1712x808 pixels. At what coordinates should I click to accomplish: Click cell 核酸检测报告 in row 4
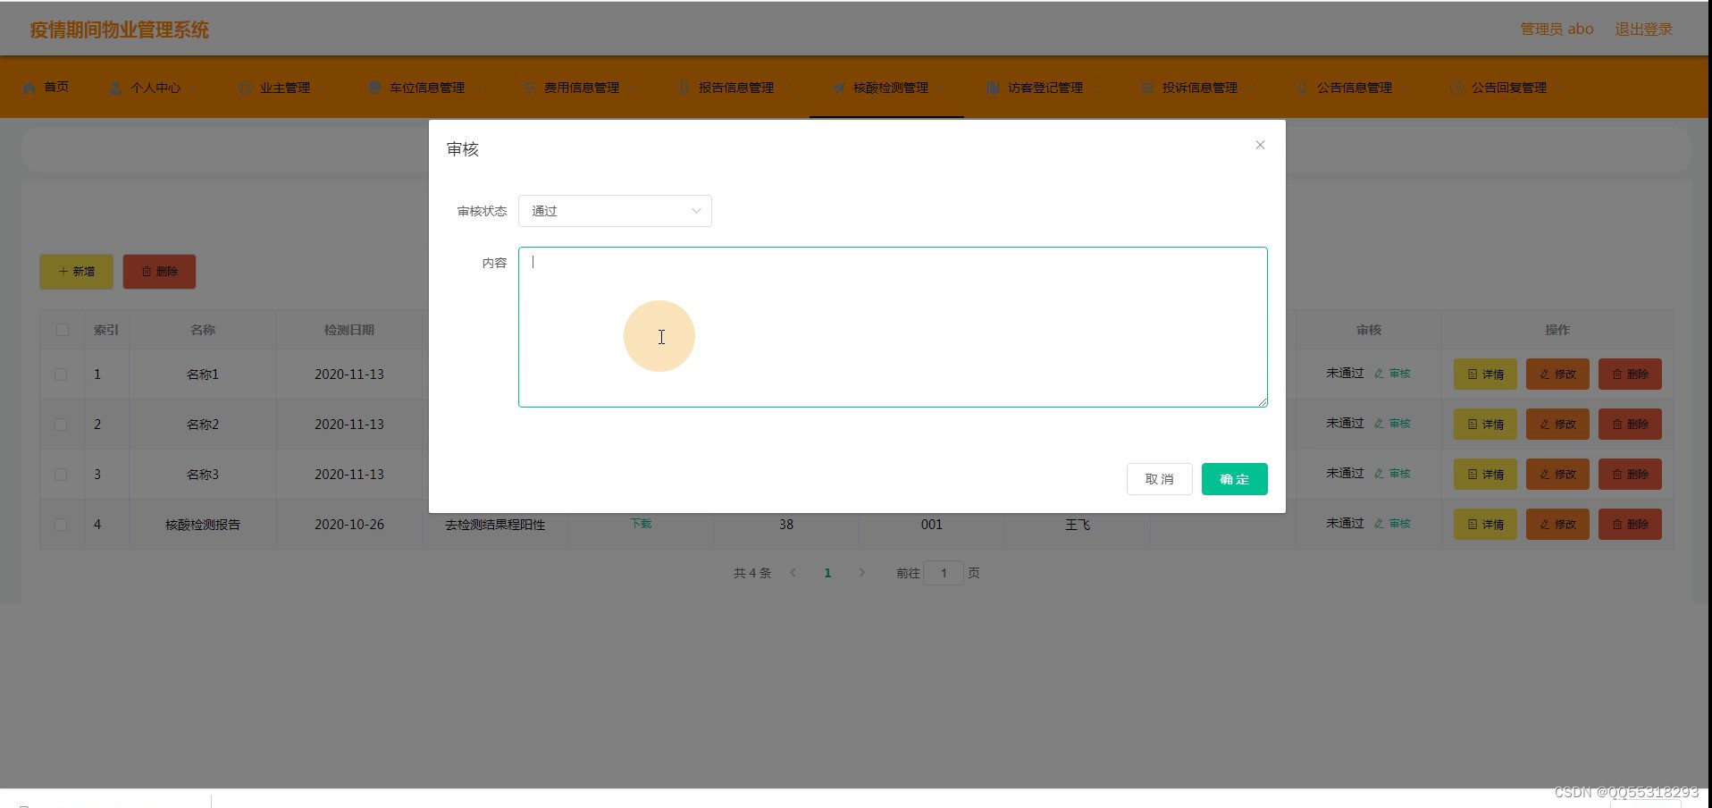point(203,525)
